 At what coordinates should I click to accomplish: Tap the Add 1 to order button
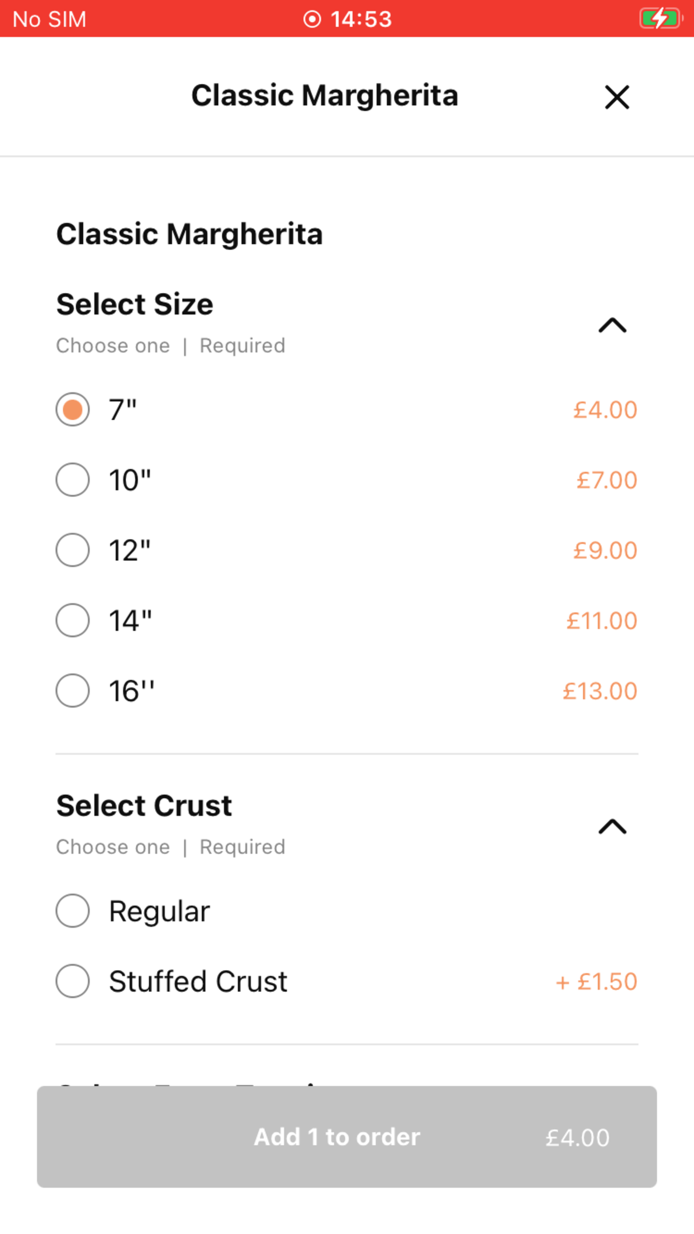point(346,1137)
